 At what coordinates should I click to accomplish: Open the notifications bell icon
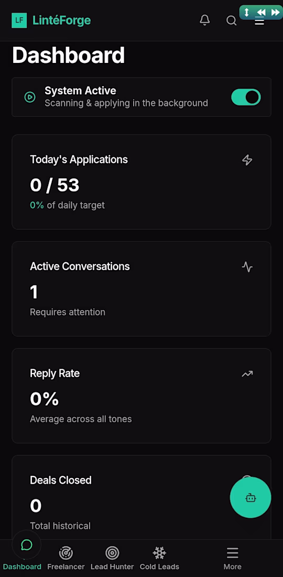click(205, 20)
